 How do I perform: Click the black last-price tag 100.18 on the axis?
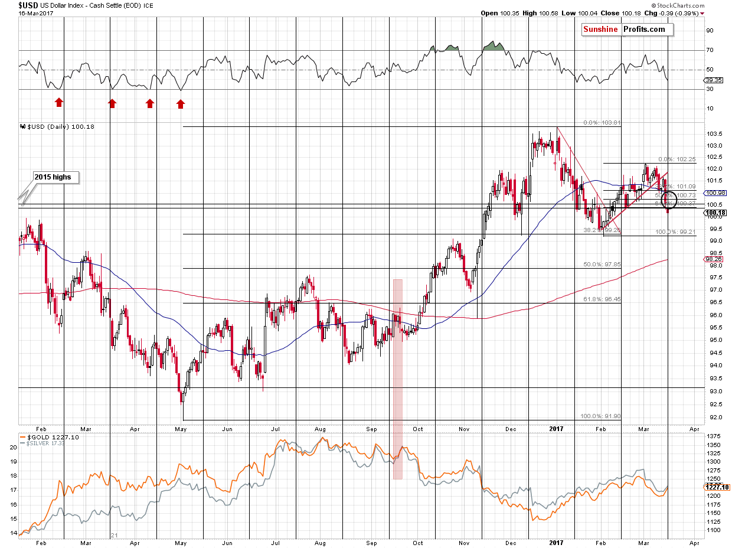[x=714, y=213]
